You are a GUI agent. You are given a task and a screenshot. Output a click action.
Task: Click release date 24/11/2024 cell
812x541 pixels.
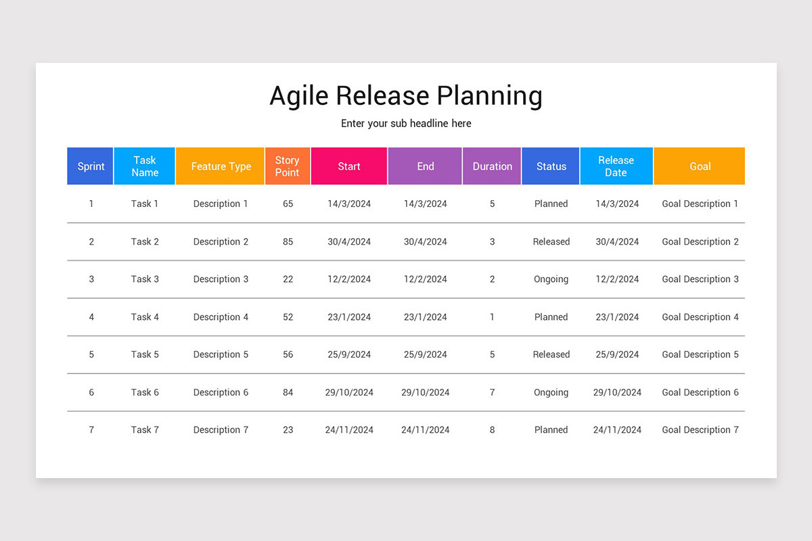(617, 430)
